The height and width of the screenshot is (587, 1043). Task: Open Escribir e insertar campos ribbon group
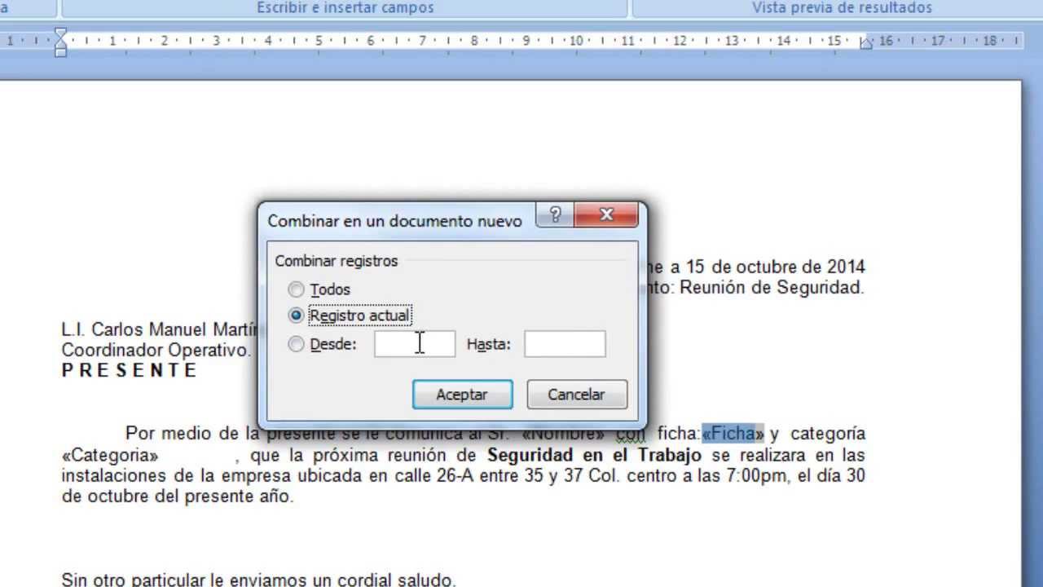click(345, 8)
